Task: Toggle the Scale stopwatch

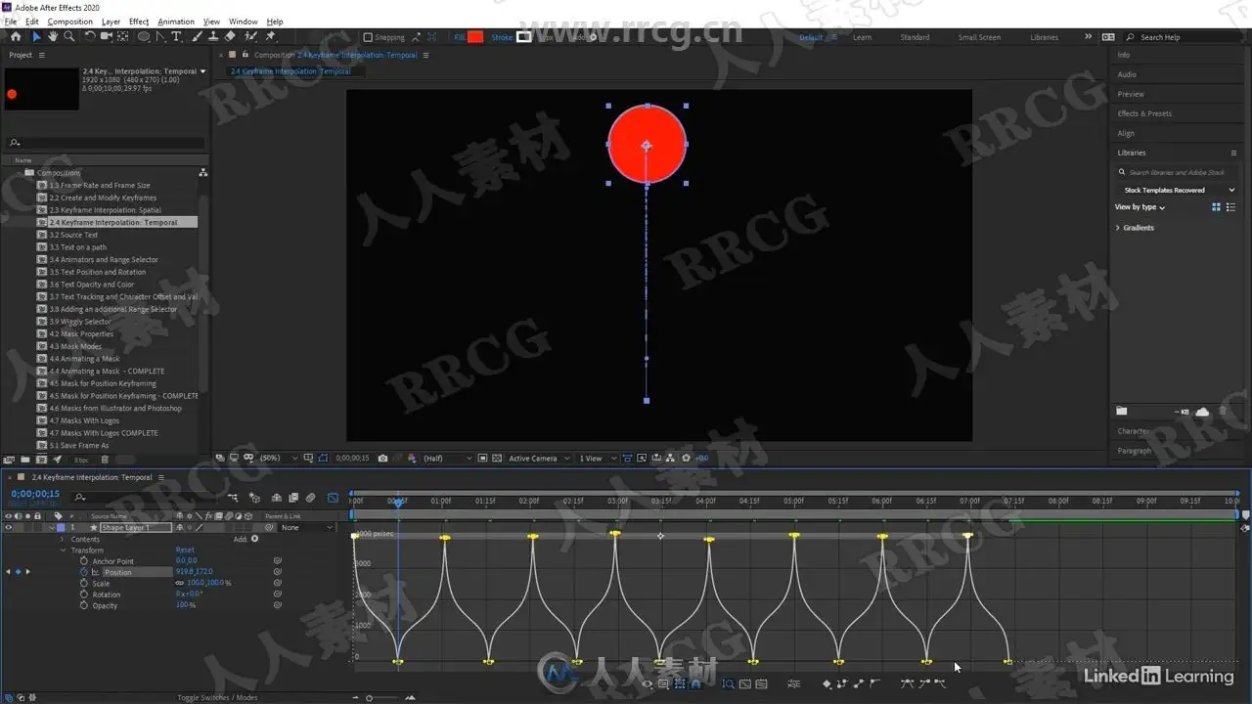Action: pos(84,583)
